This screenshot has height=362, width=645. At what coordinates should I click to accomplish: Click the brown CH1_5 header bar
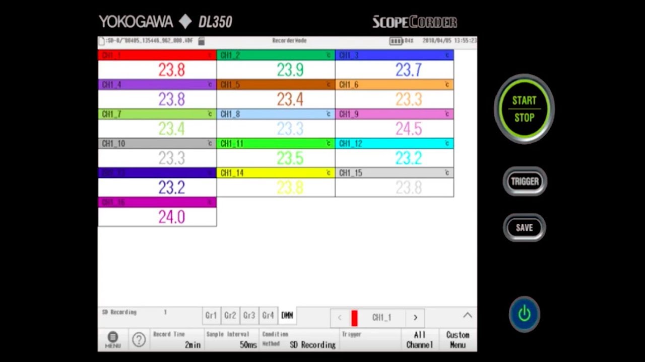[x=276, y=84]
